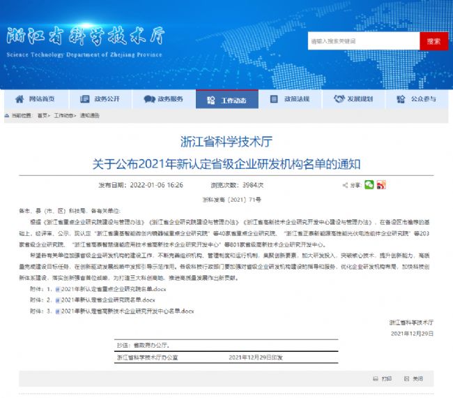453x398 pixels.
Task: Click the signature date 2021年12月29日
Action: coord(412,334)
